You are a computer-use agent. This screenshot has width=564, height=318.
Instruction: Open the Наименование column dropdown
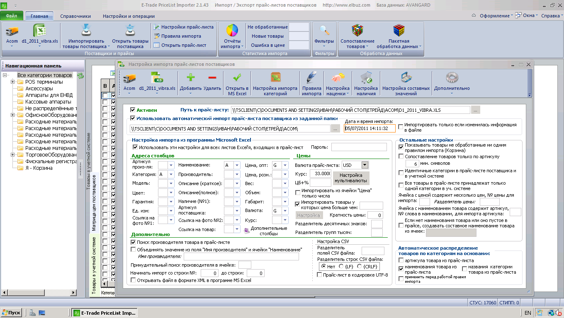point(237,165)
